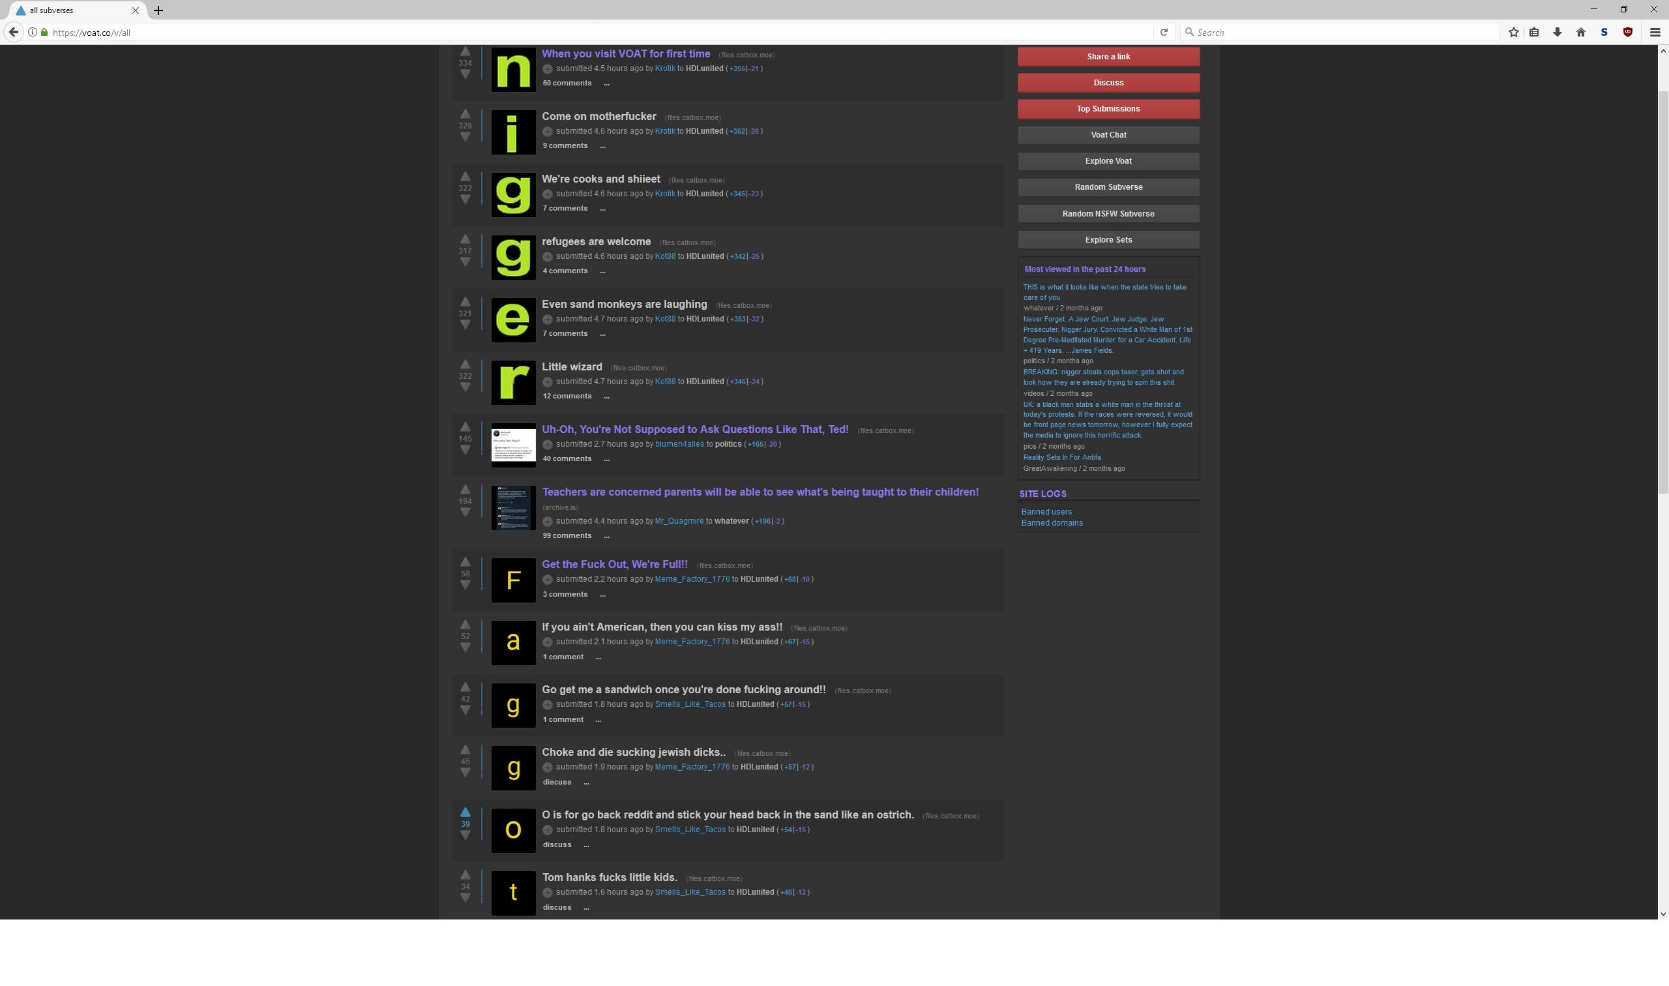Expand the '...' under the Little wizard post
The height and width of the screenshot is (986, 1669).
pos(606,396)
